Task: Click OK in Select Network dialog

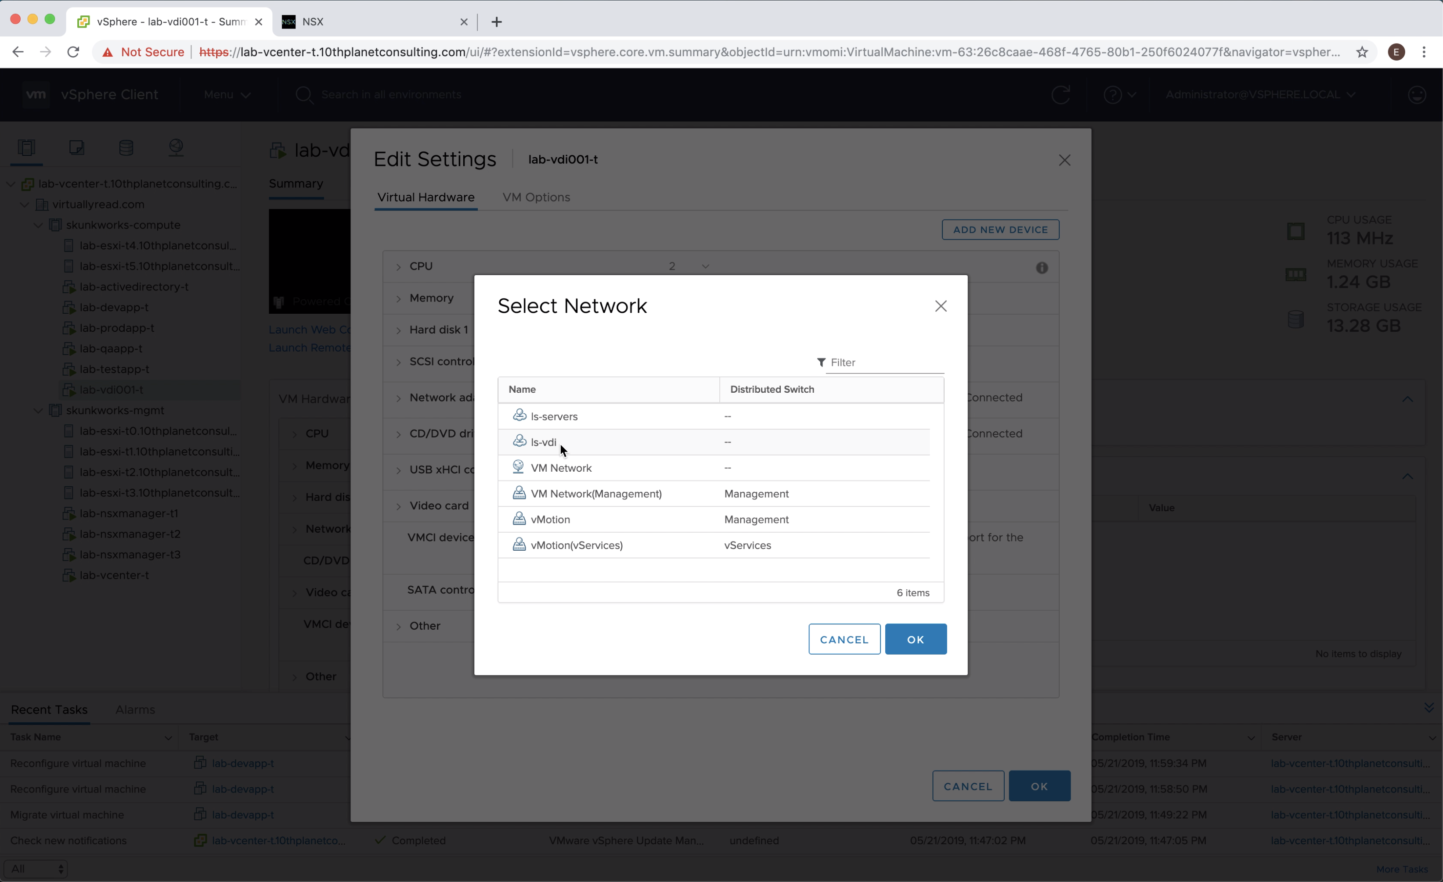Action: (x=915, y=639)
